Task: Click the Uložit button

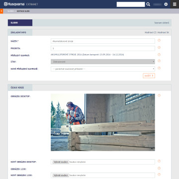Action: [x=149, y=76]
